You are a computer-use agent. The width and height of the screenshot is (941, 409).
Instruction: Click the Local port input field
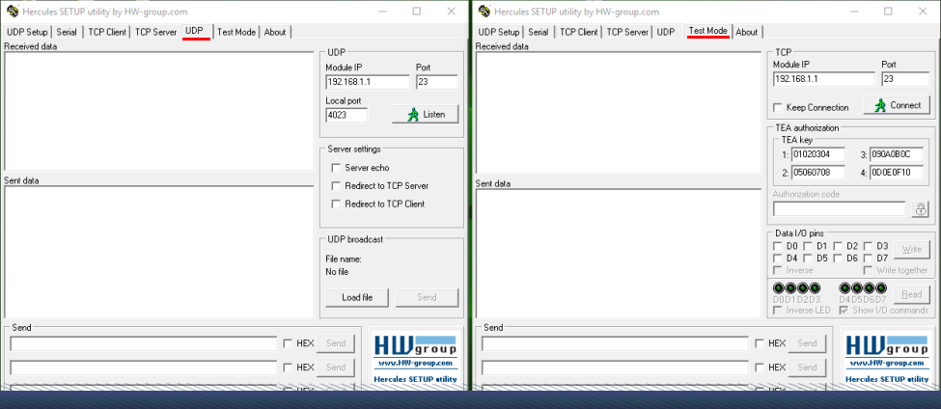pyautogui.click(x=346, y=115)
